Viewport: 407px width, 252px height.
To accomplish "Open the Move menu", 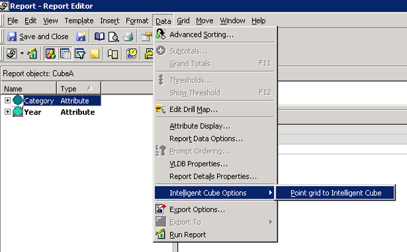I will point(205,20).
